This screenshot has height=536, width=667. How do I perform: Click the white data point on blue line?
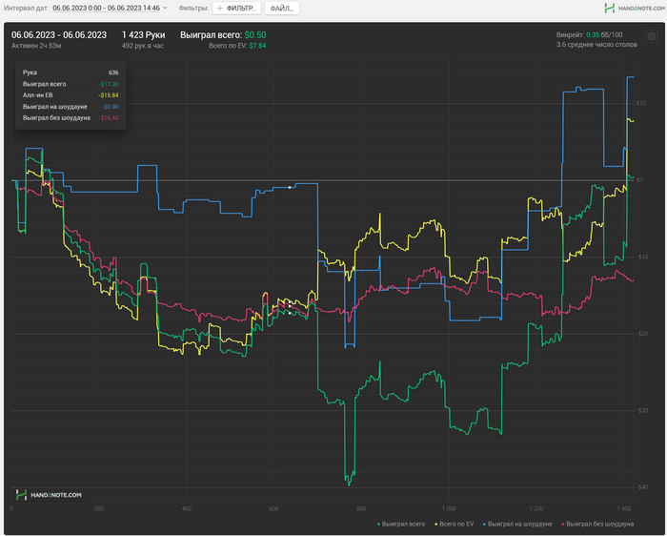(290, 188)
